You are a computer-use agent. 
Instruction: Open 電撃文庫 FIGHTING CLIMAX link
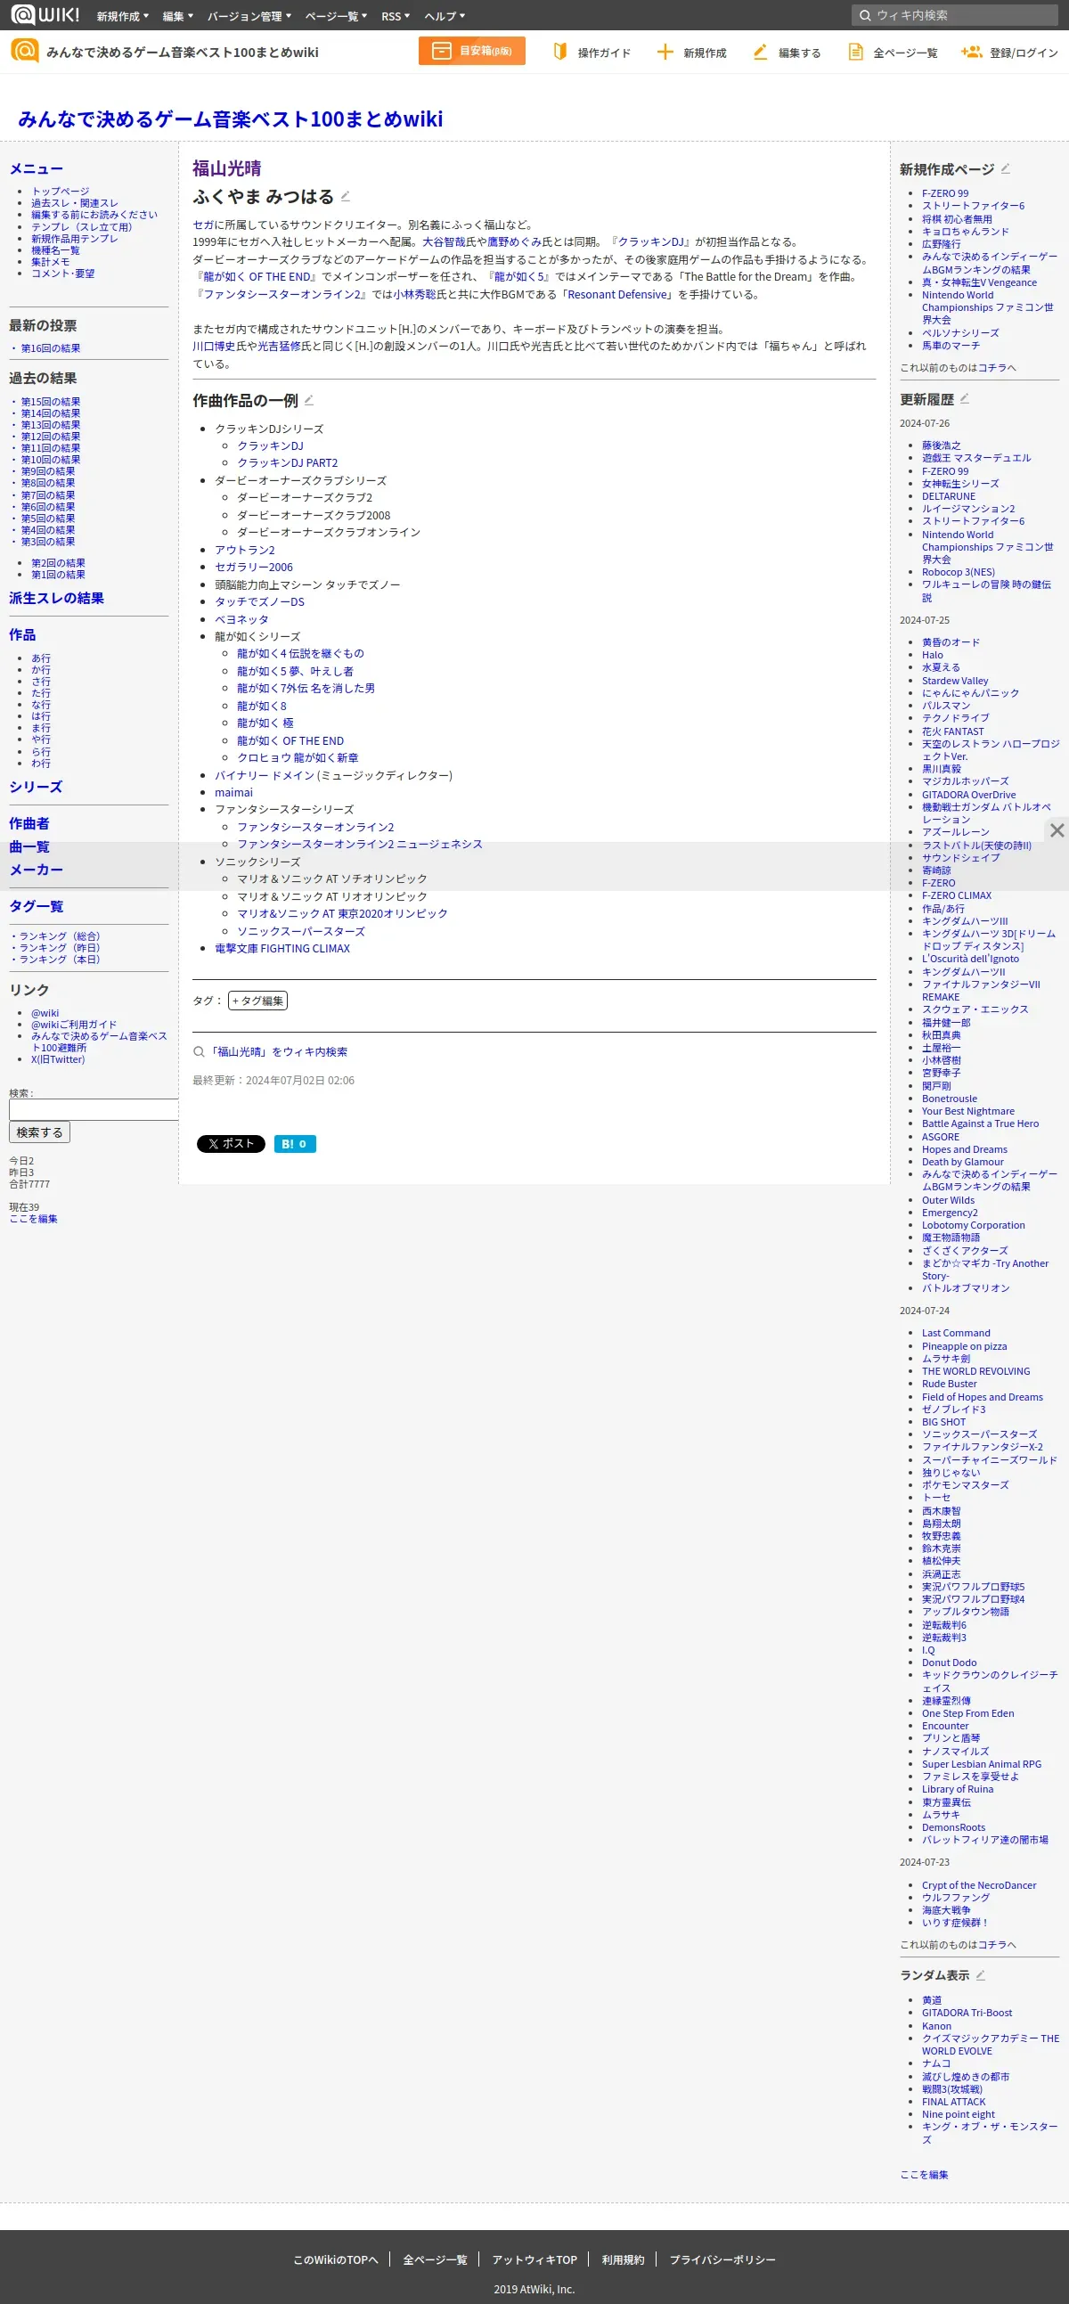[282, 948]
